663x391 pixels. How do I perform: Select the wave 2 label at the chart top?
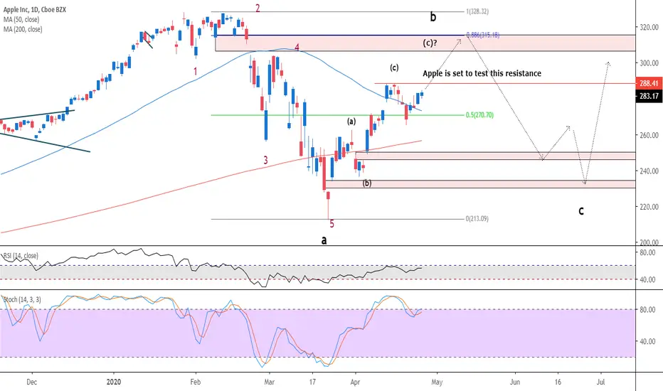point(258,8)
